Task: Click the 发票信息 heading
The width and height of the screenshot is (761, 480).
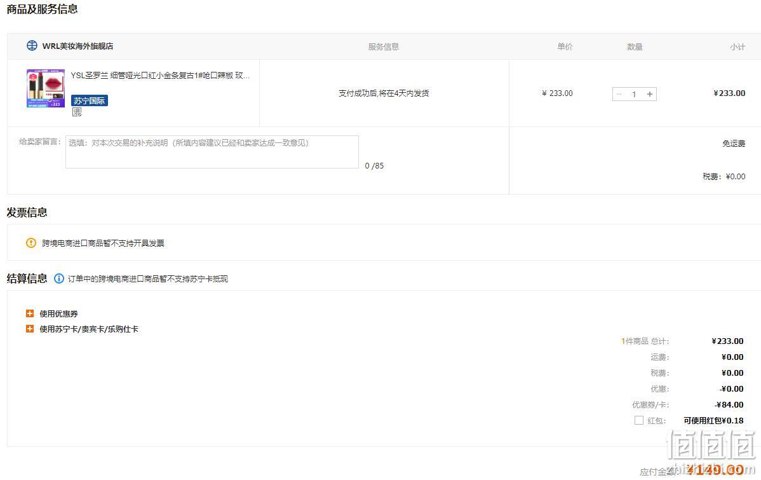Action: 27,212
